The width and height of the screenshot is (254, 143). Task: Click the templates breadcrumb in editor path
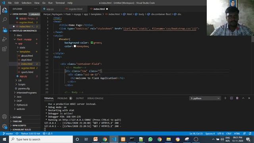point(96,14)
